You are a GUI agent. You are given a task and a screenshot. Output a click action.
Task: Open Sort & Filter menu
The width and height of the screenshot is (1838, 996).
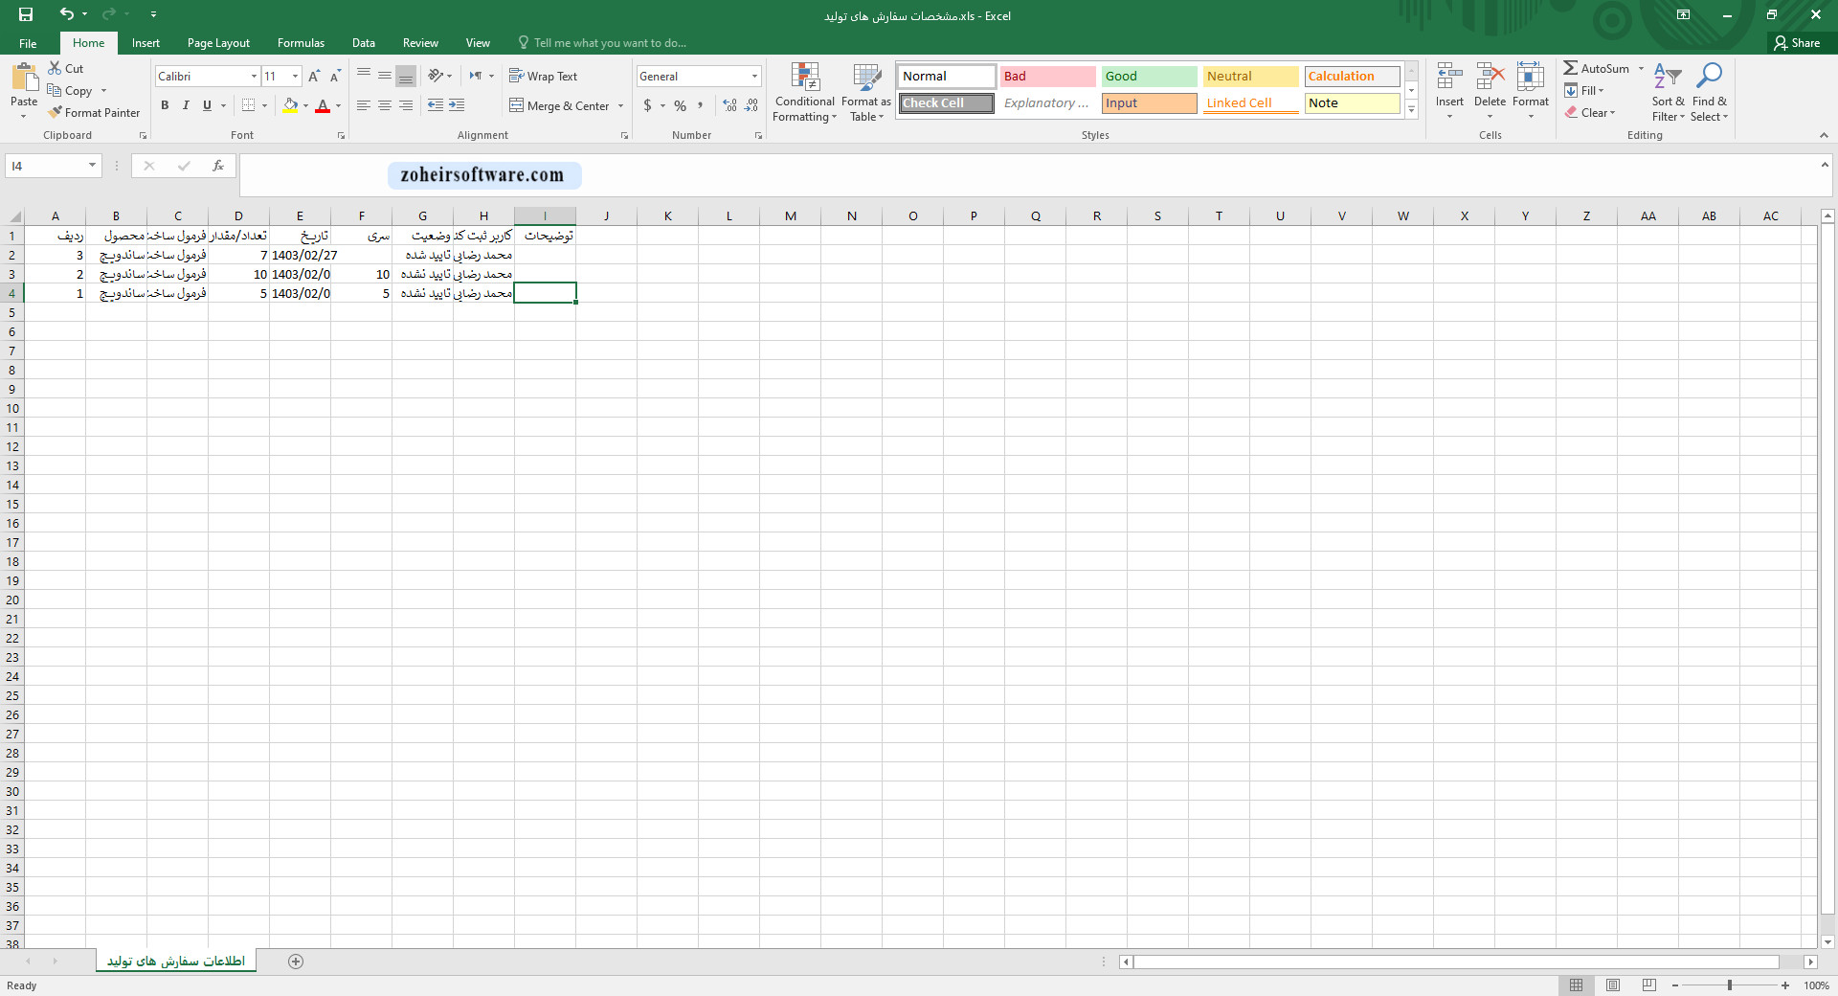pos(1668,92)
